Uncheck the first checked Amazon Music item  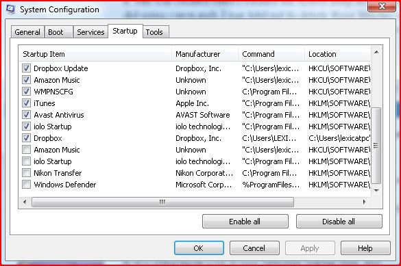click(x=26, y=80)
